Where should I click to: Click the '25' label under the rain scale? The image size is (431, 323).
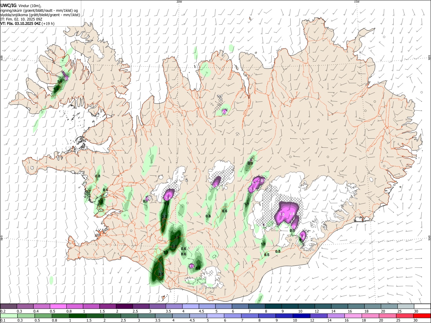399,320
